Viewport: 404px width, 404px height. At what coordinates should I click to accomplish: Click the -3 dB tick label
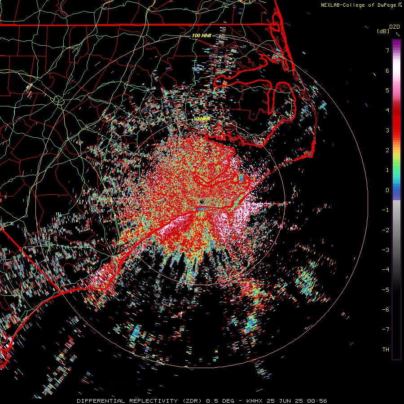[386, 250]
